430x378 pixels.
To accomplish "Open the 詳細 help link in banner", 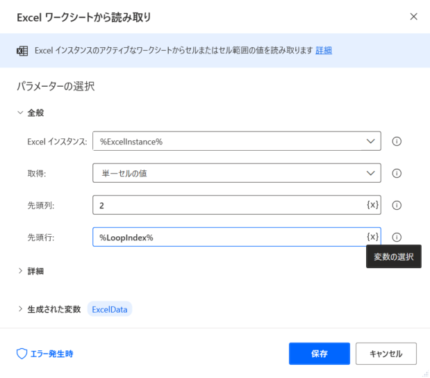I will (324, 51).
